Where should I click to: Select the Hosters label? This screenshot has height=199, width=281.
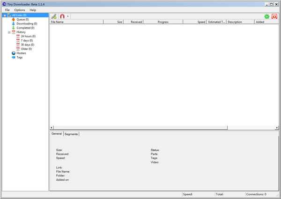pos(21,53)
